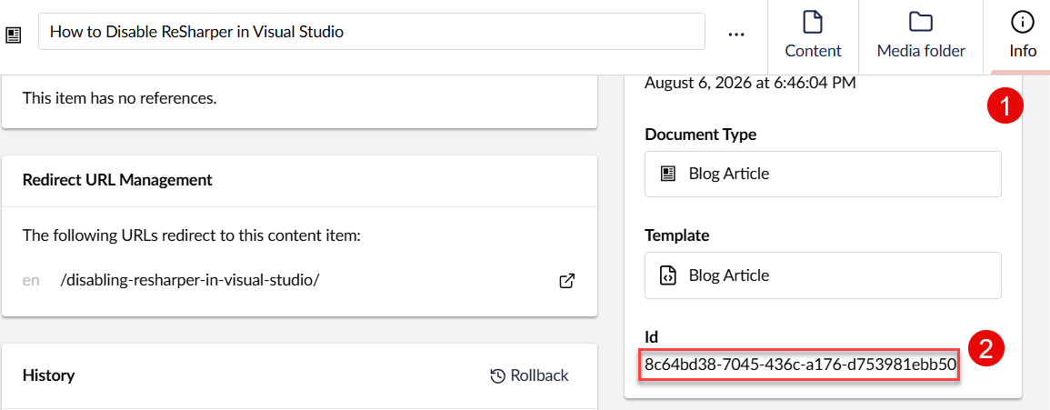Screen dimensions: 1050x410
Task: Click the Rollback button in History
Action: point(529,375)
